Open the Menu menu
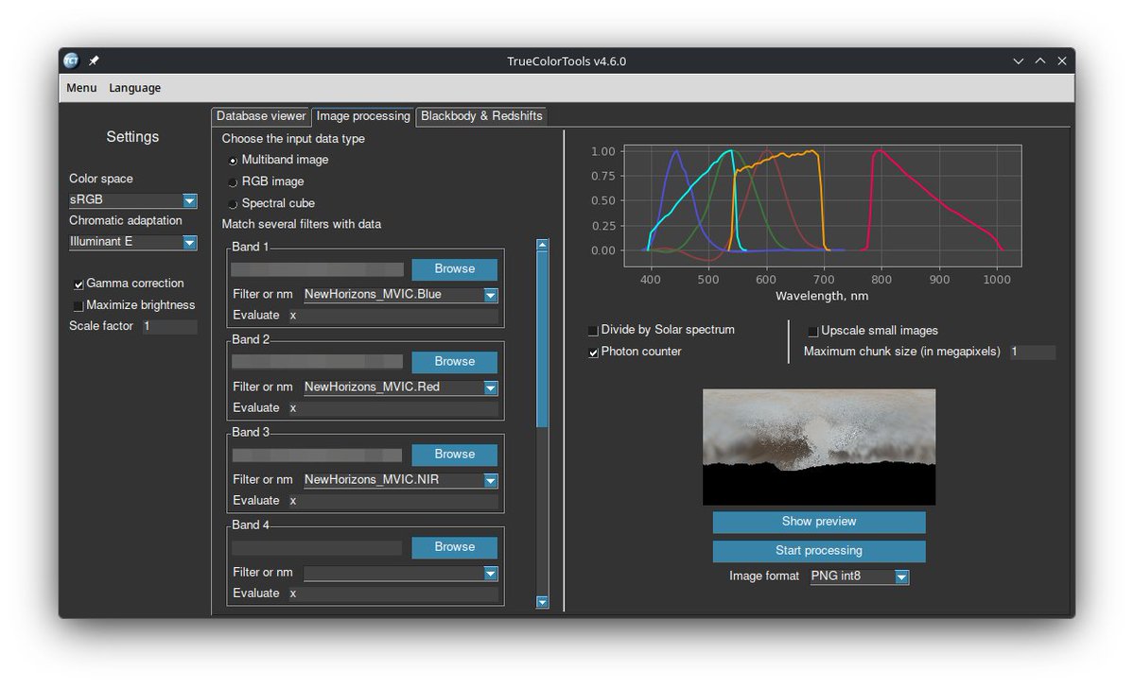The image size is (1134, 688). [x=81, y=88]
